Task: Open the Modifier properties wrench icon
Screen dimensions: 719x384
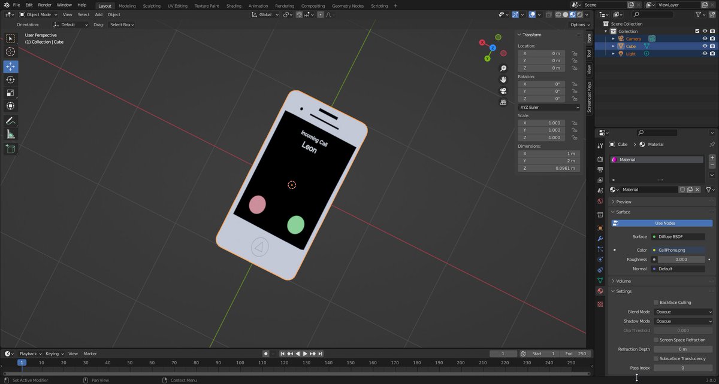Action: [x=600, y=239]
